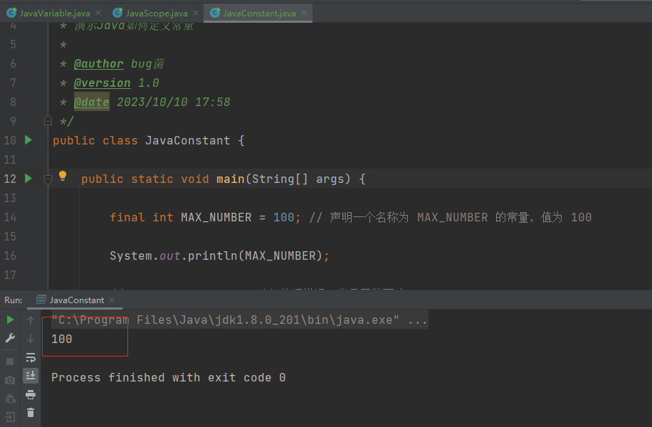Collapse the Javadoc comment fold marker
Image resolution: width=652 pixels, height=427 pixels.
48,121
